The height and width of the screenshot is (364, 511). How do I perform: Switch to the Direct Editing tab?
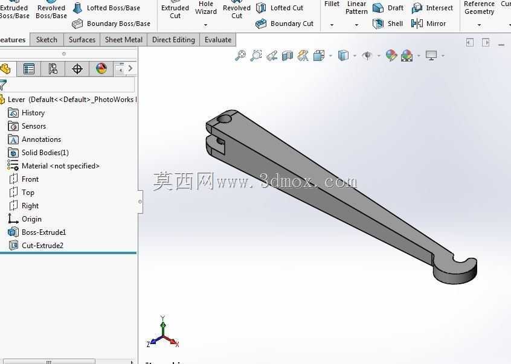point(173,40)
